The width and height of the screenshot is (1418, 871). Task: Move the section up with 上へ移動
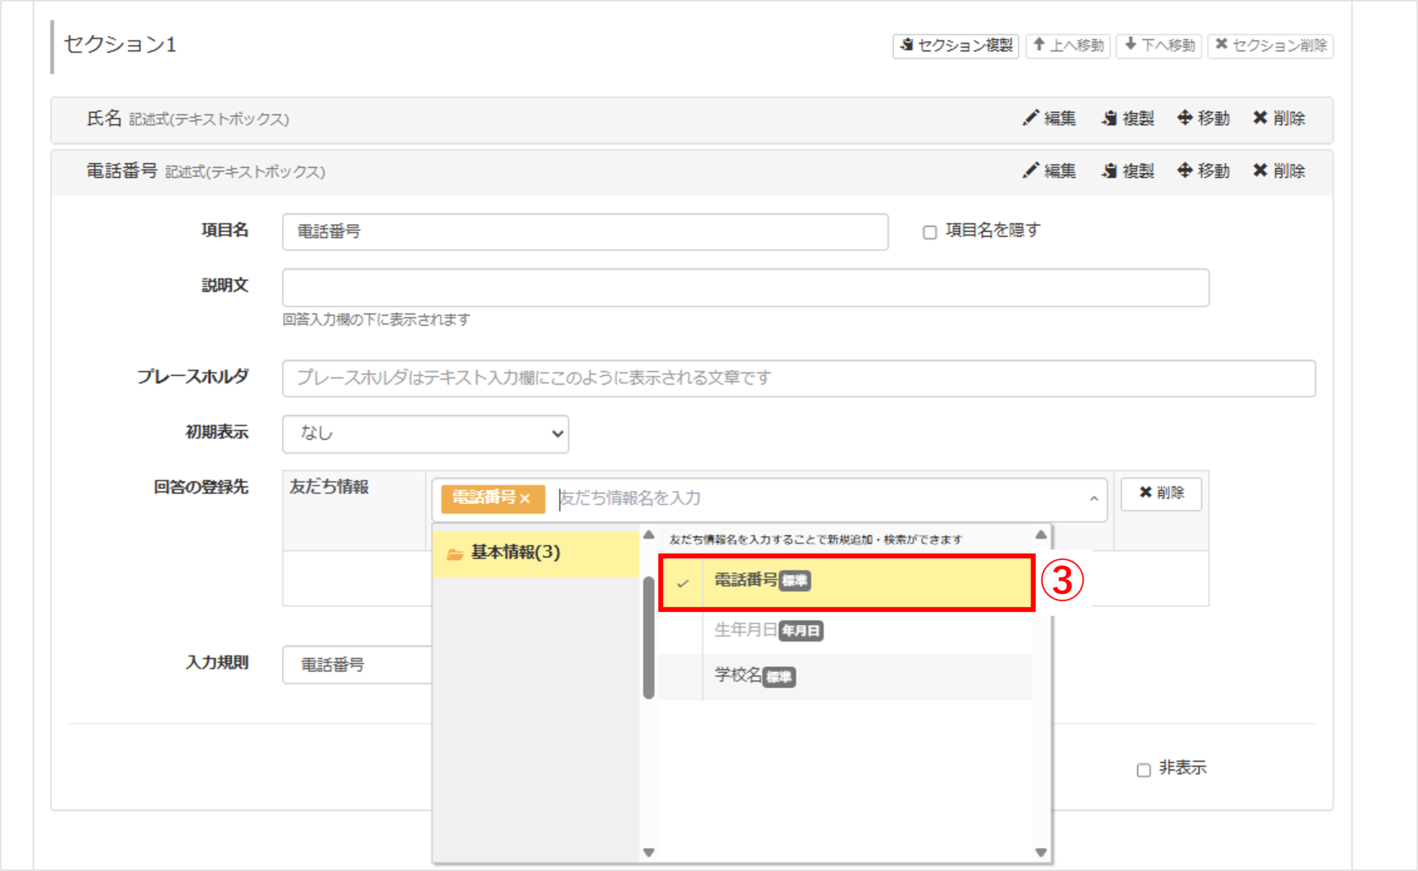[x=1068, y=46]
